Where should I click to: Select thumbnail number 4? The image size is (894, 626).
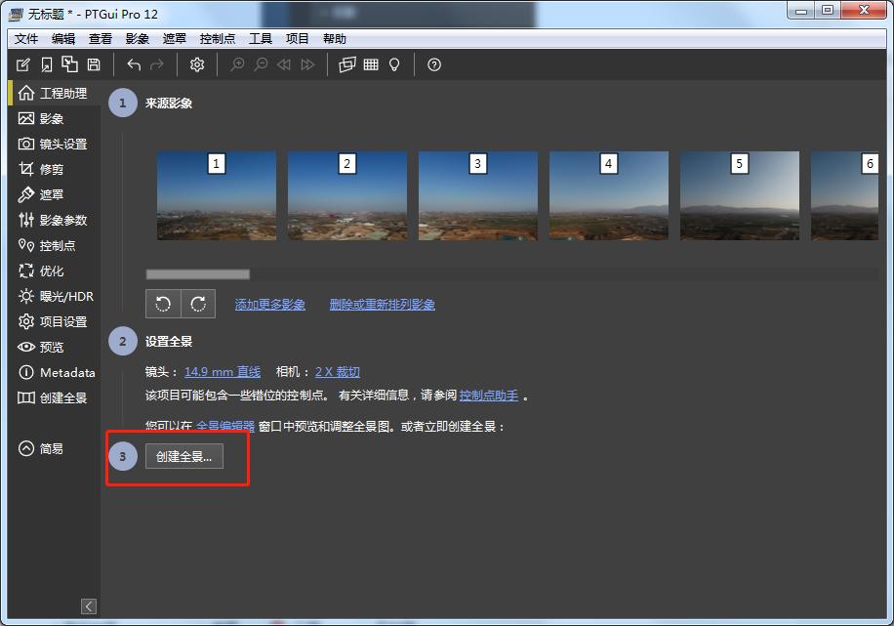[x=608, y=195]
